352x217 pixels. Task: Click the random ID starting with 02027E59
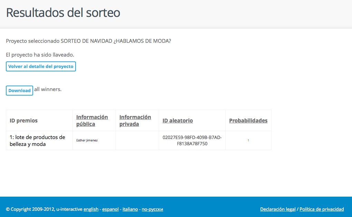click(x=192, y=140)
